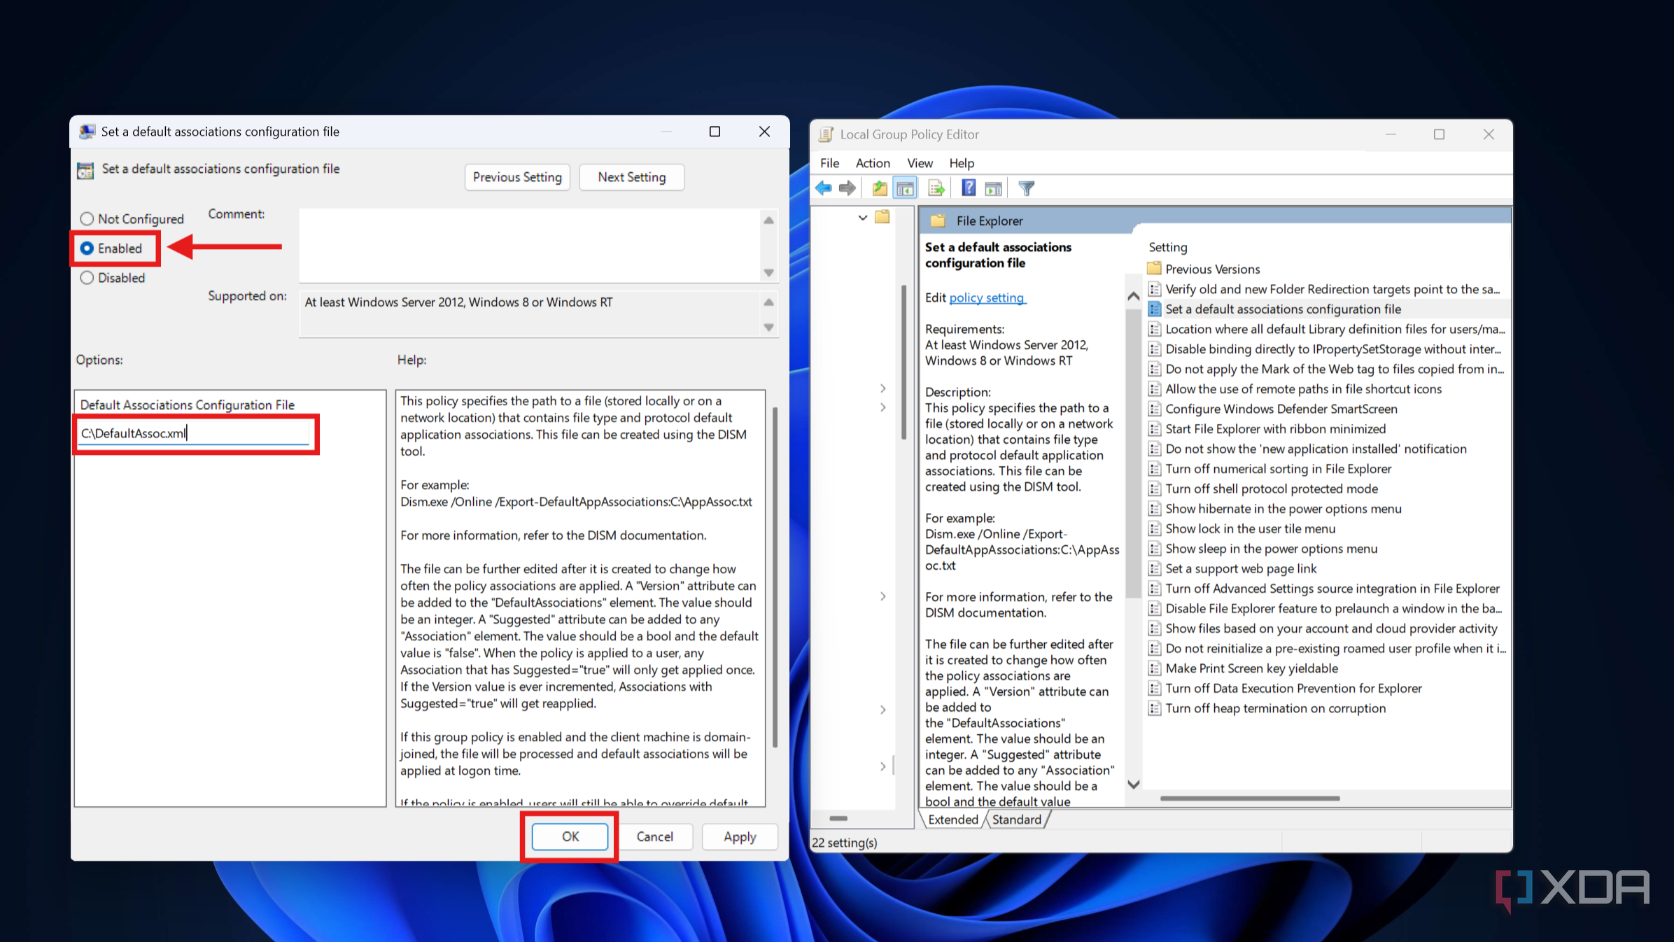
Task: Click the console tree vertical scrollbar thumb
Action: [x=904, y=362]
